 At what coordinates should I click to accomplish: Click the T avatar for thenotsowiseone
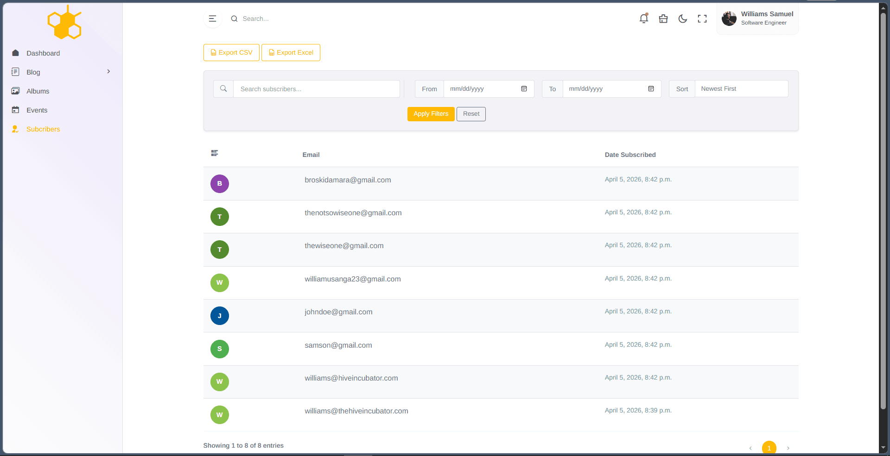coord(220,217)
